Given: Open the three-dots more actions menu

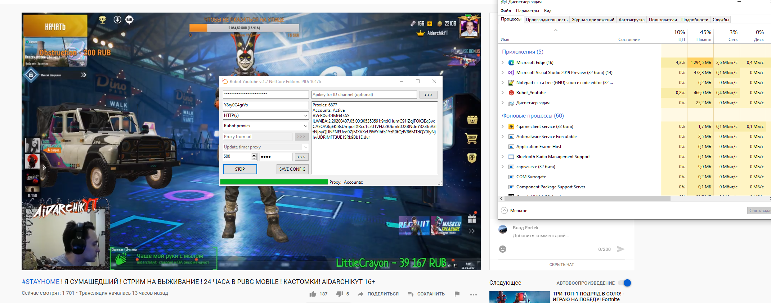Looking at the screenshot, I should pos(473,294).
